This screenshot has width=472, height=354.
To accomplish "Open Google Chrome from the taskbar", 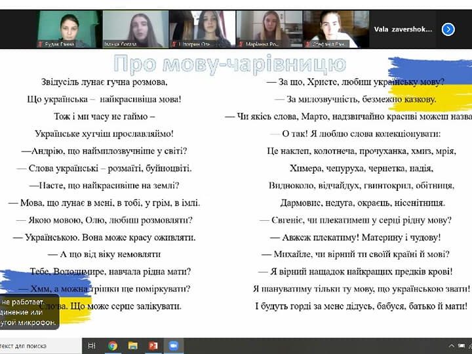I will pos(113,345).
